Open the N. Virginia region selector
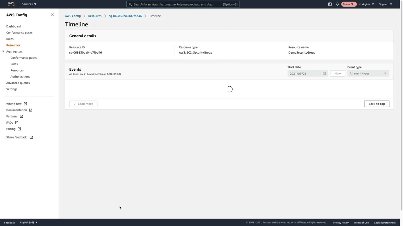 pyautogui.click(x=366, y=4)
